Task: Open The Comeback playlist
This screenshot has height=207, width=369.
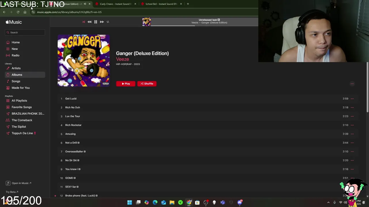Action: 22,120
